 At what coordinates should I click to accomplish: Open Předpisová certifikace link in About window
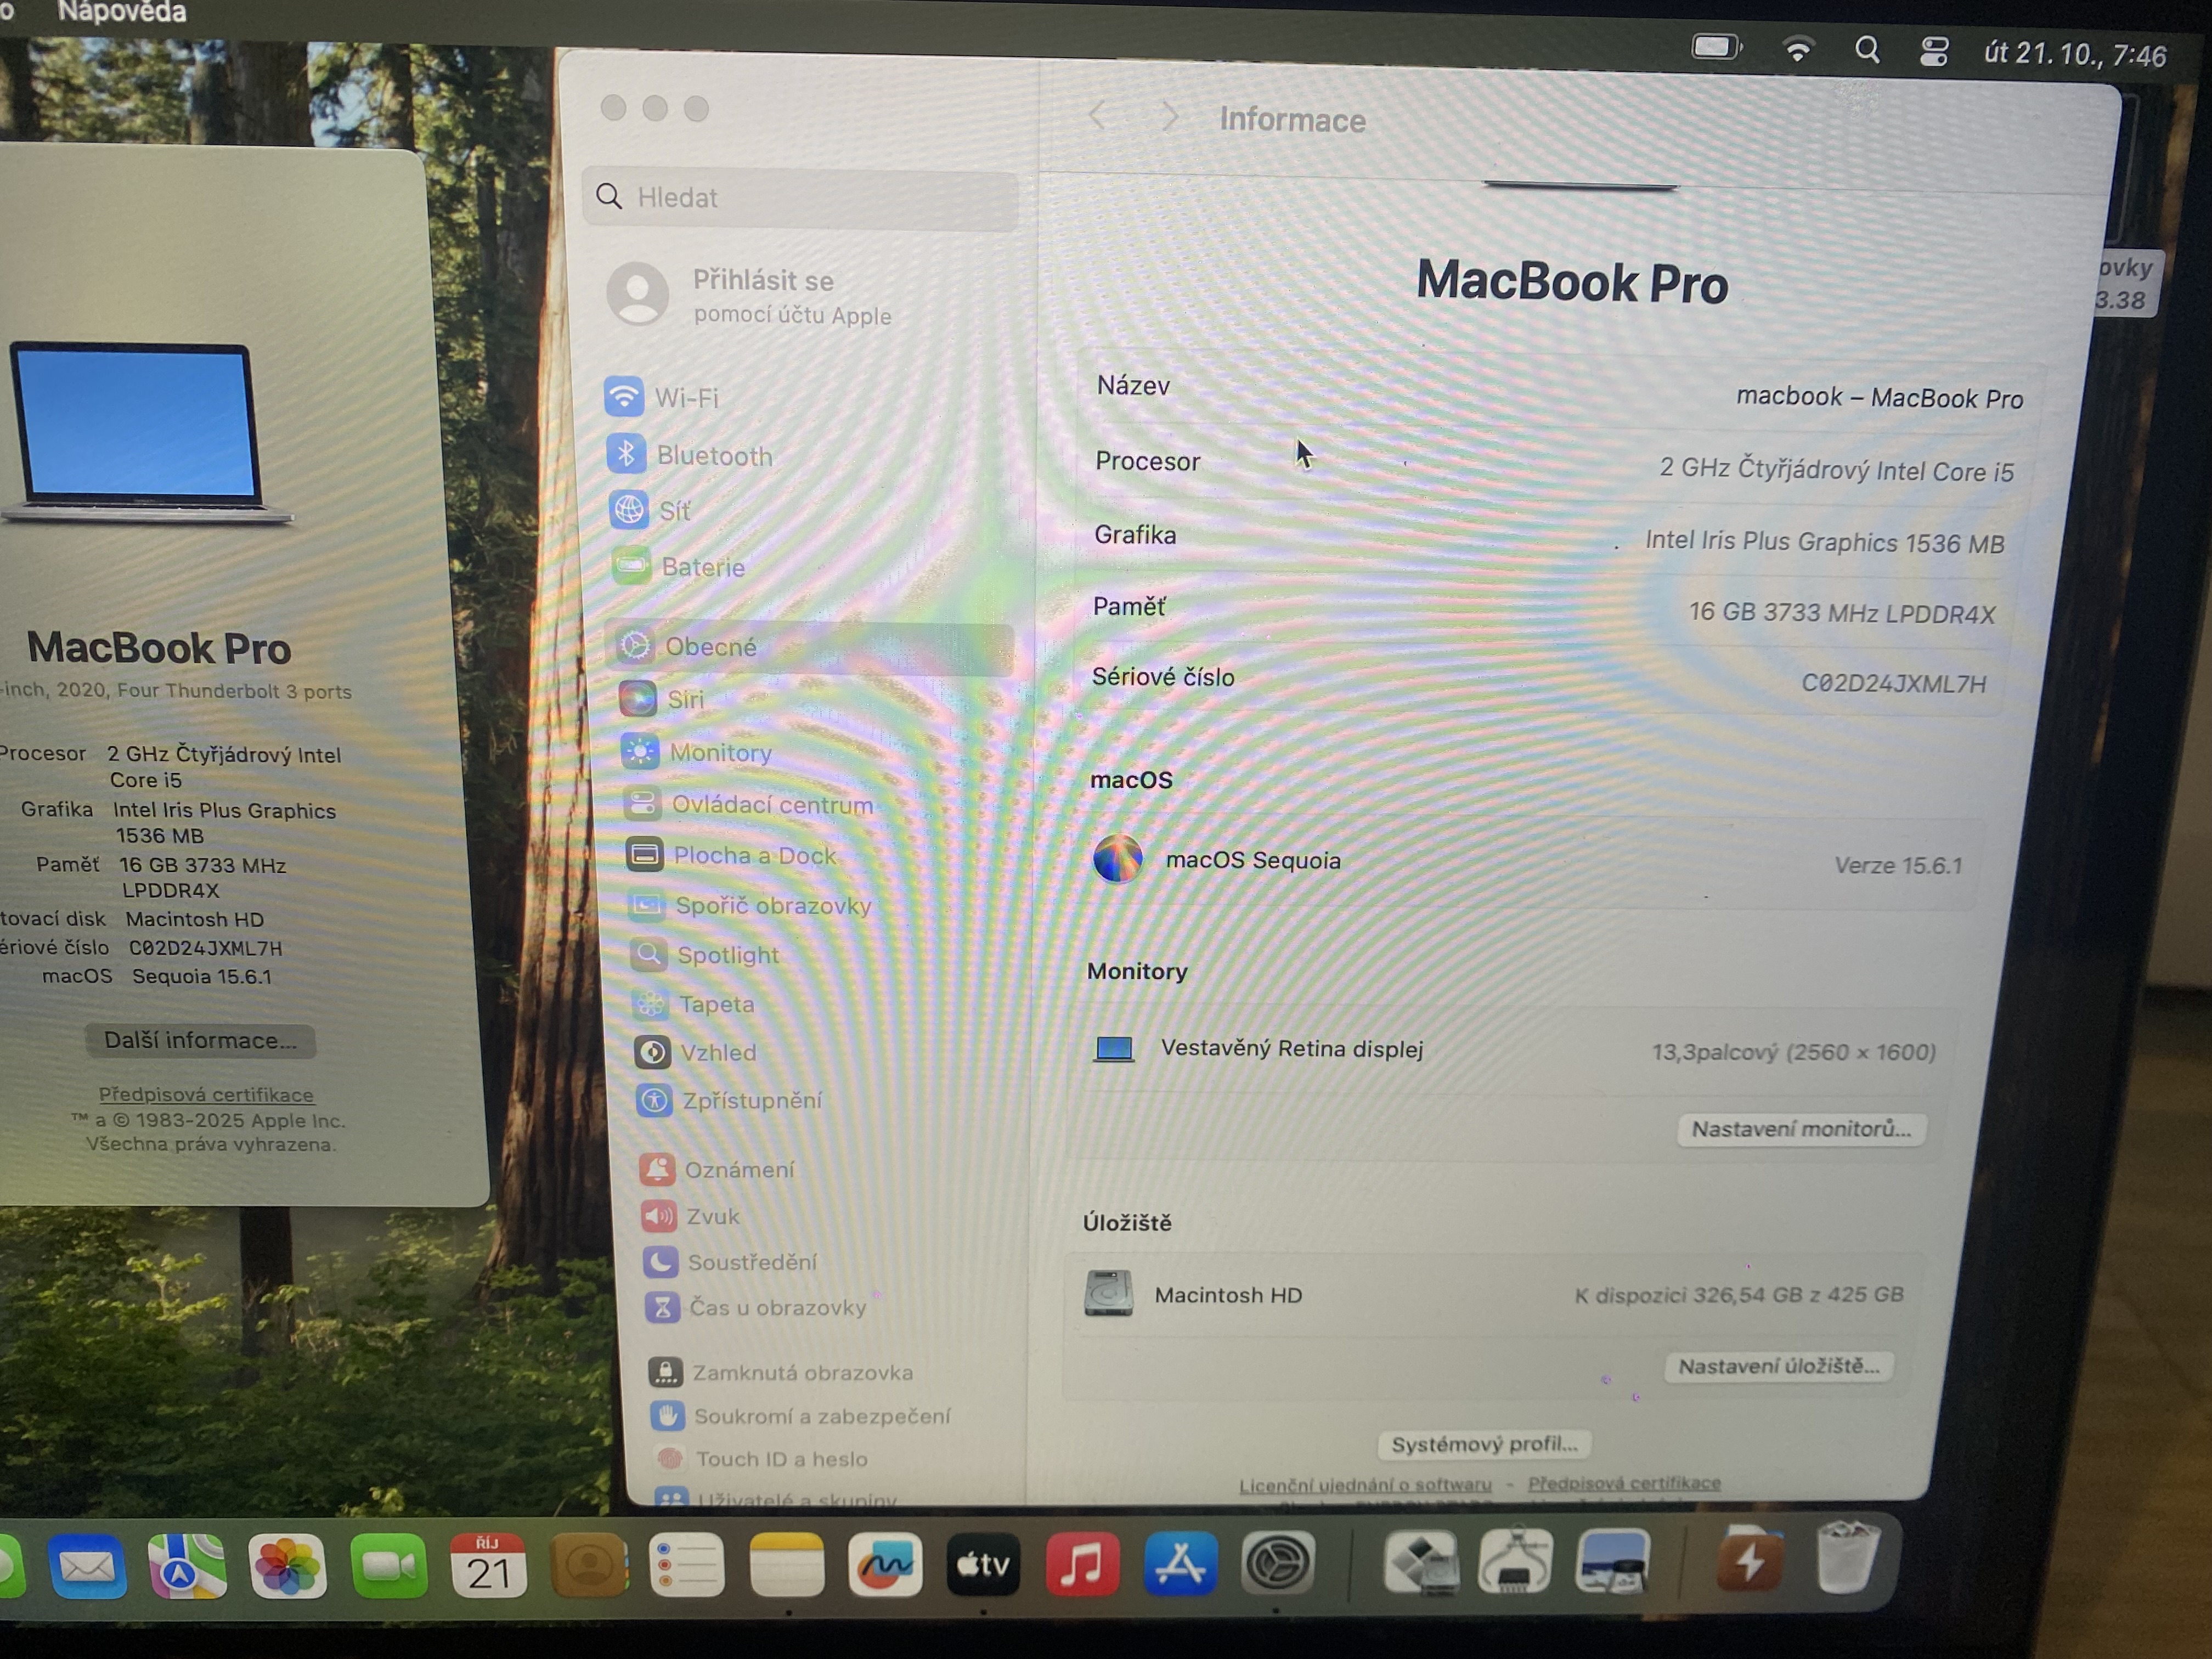[x=206, y=1094]
